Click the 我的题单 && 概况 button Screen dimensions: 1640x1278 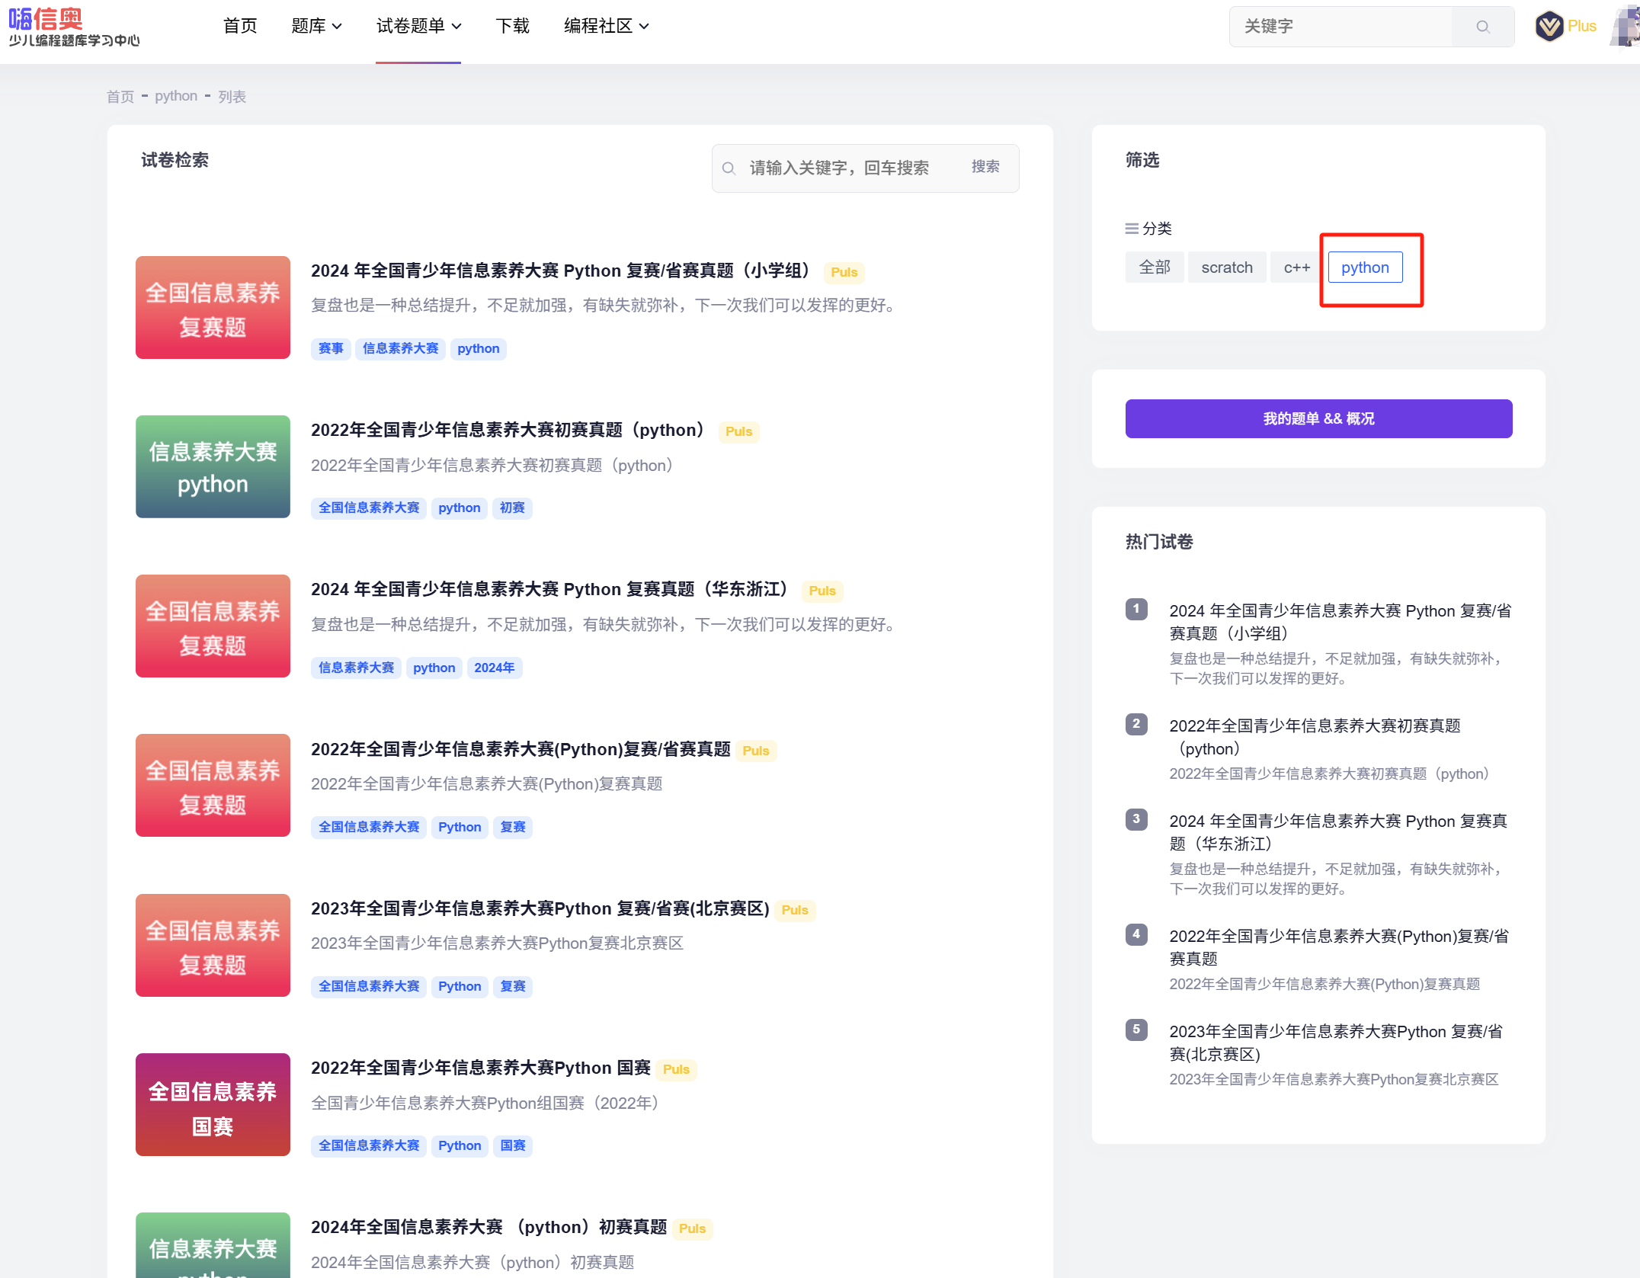(1318, 418)
